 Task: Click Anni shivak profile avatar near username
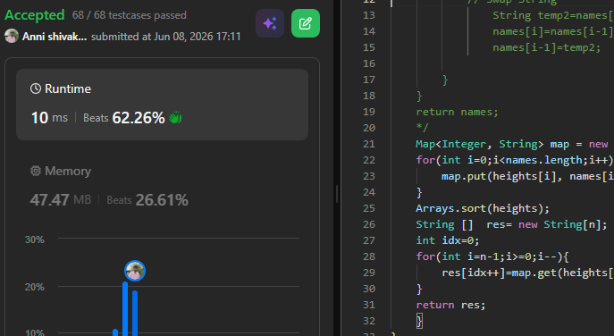click(x=12, y=37)
